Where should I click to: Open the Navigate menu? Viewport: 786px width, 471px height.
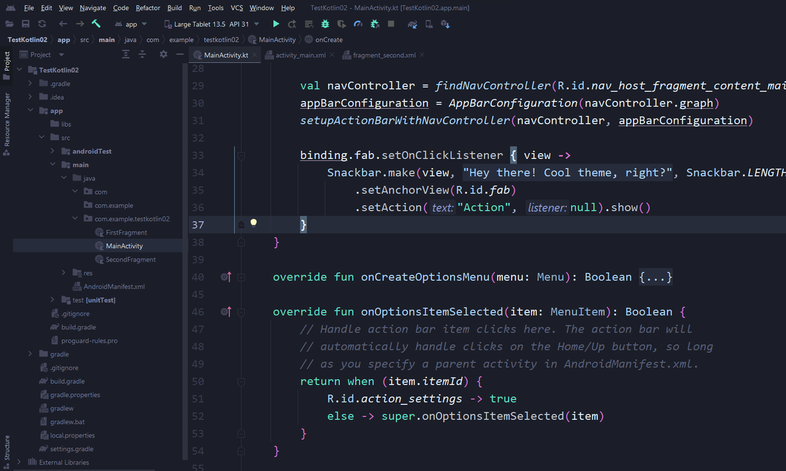[93, 8]
